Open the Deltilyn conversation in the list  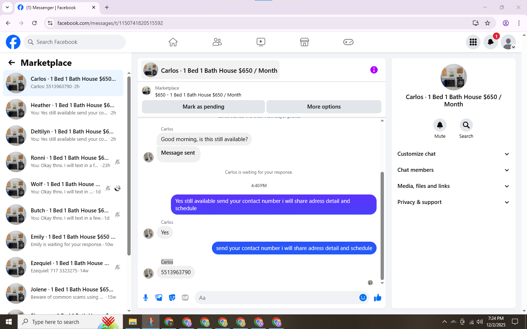pyautogui.click(x=63, y=136)
